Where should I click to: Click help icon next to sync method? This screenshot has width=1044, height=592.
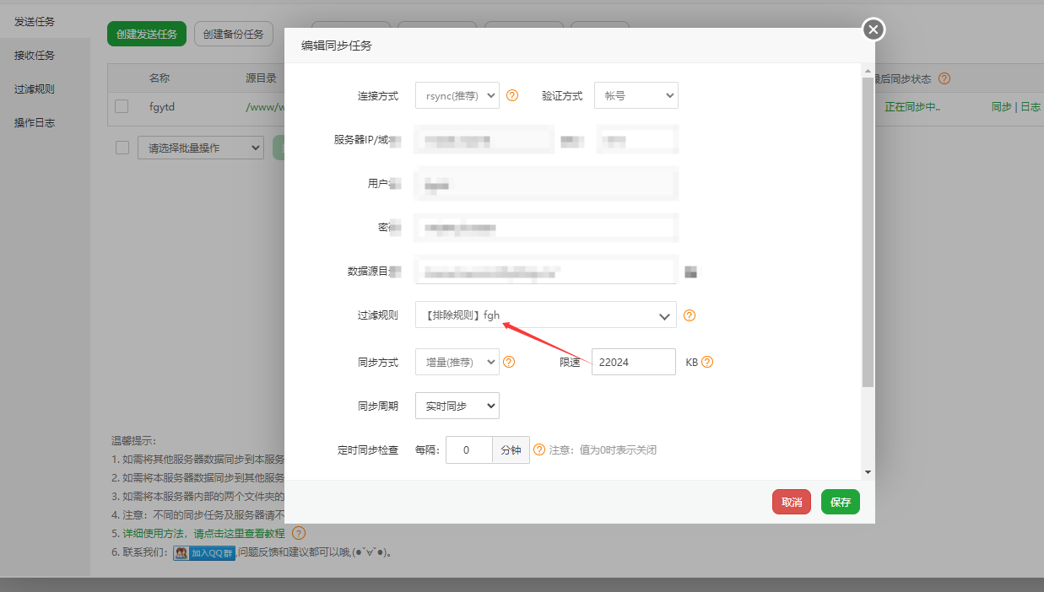pyautogui.click(x=508, y=362)
